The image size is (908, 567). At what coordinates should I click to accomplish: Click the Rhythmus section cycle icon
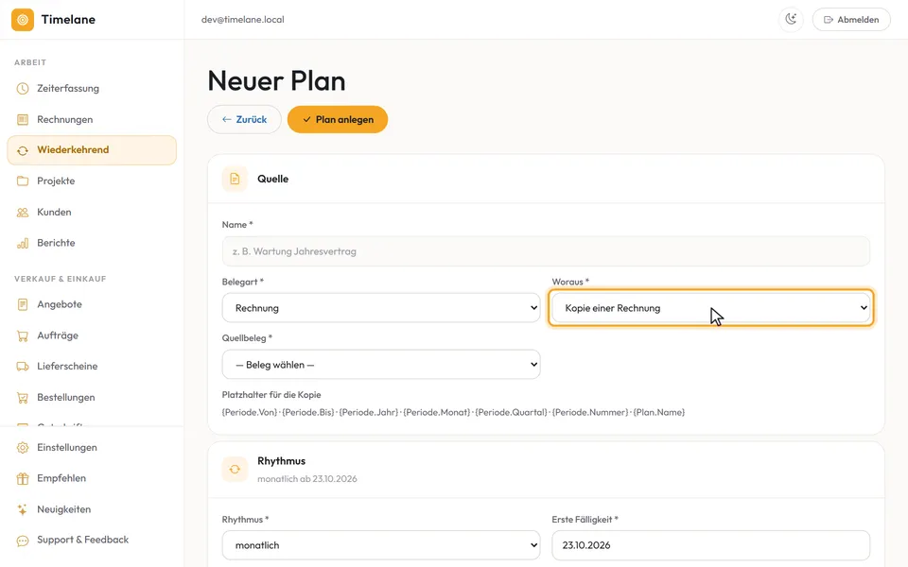pyautogui.click(x=235, y=470)
